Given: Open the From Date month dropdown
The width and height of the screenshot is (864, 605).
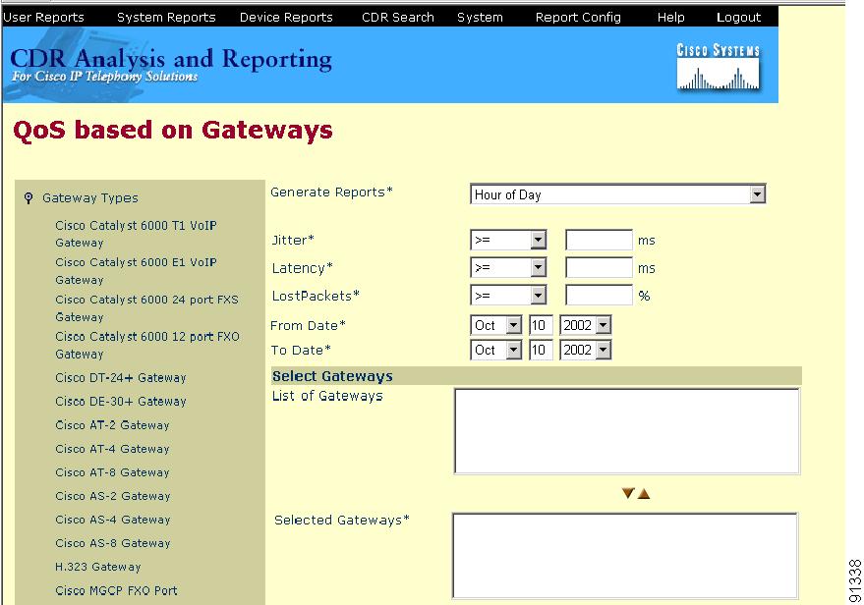Looking at the screenshot, I should point(496,325).
